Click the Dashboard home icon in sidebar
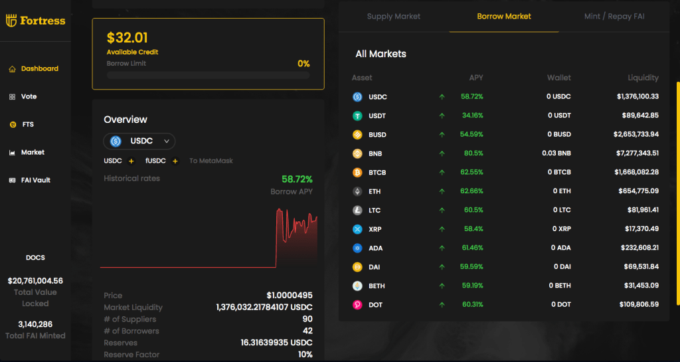This screenshot has height=362, width=680. [x=12, y=69]
